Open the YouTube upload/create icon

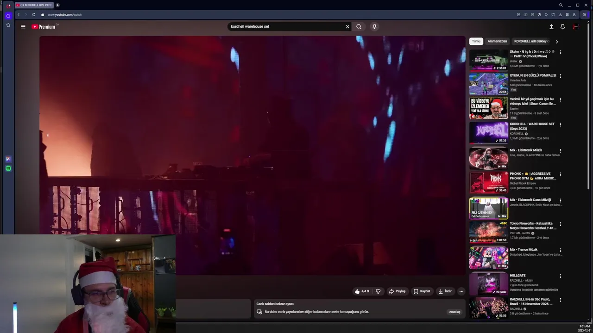point(551,27)
